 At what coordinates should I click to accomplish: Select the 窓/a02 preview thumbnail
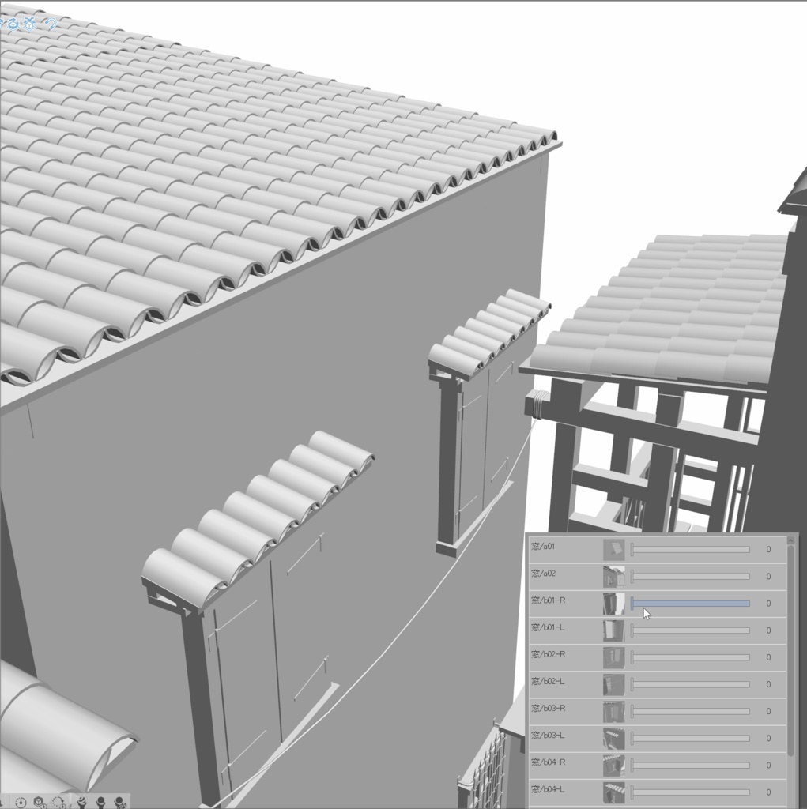(614, 576)
